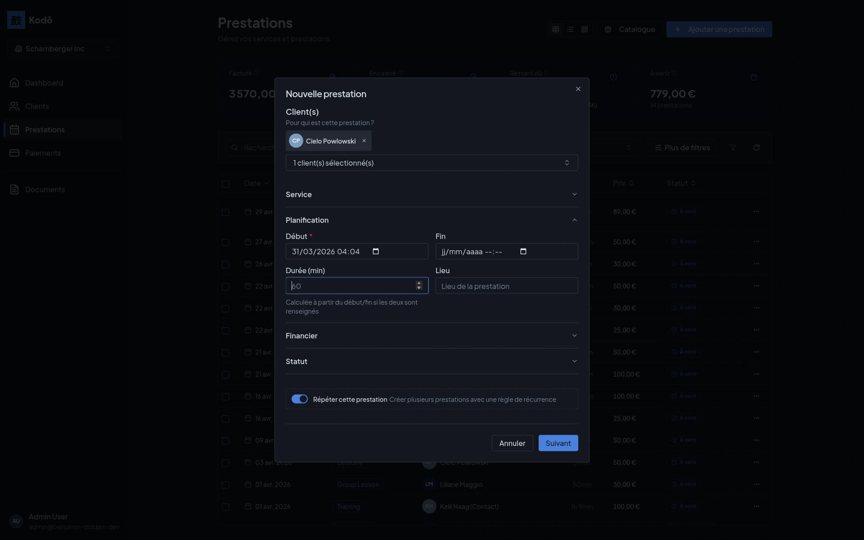Clear active filters with the funnel icon

pos(733,148)
